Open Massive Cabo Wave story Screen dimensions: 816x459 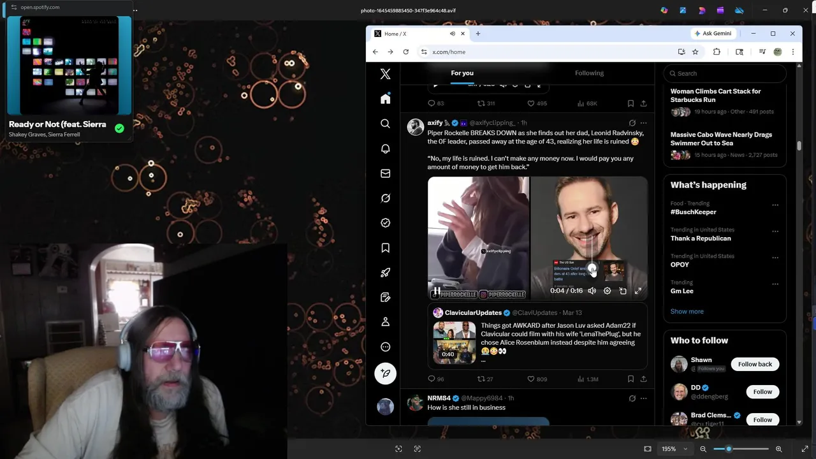click(x=725, y=145)
